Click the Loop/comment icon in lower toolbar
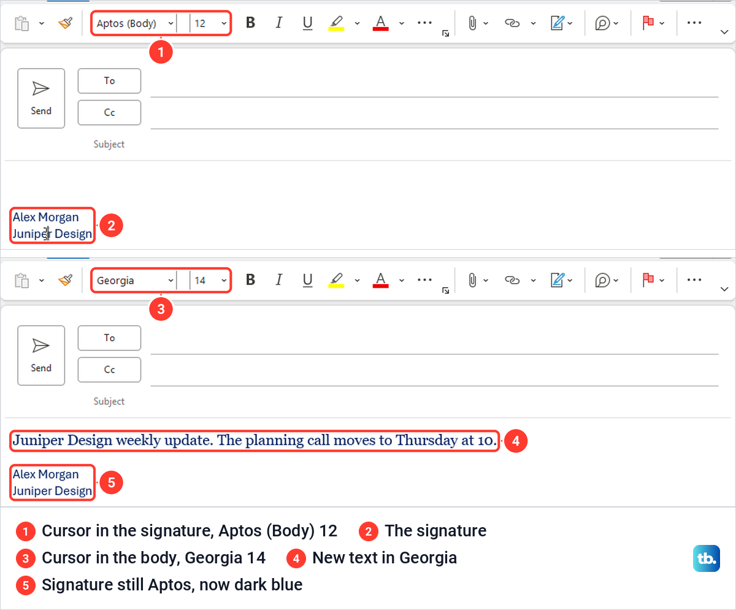 coord(603,280)
